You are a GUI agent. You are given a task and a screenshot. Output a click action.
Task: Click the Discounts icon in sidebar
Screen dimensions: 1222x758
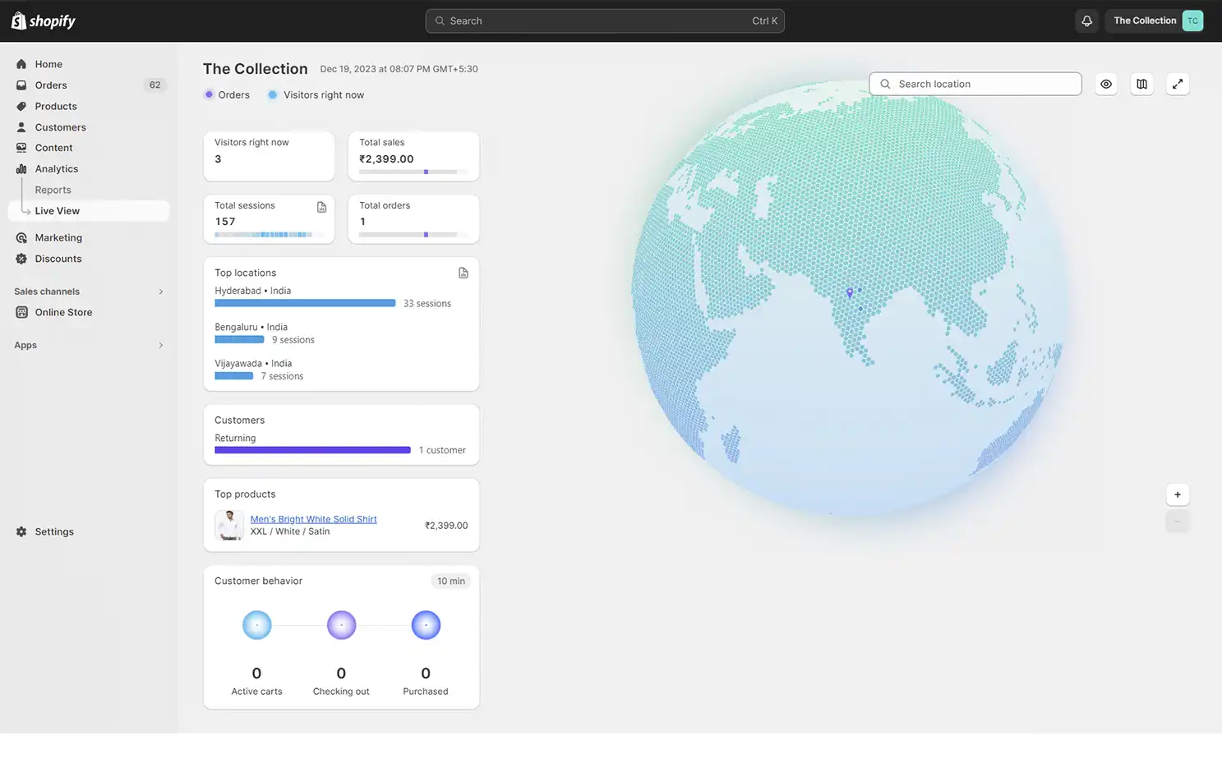(21, 258)
